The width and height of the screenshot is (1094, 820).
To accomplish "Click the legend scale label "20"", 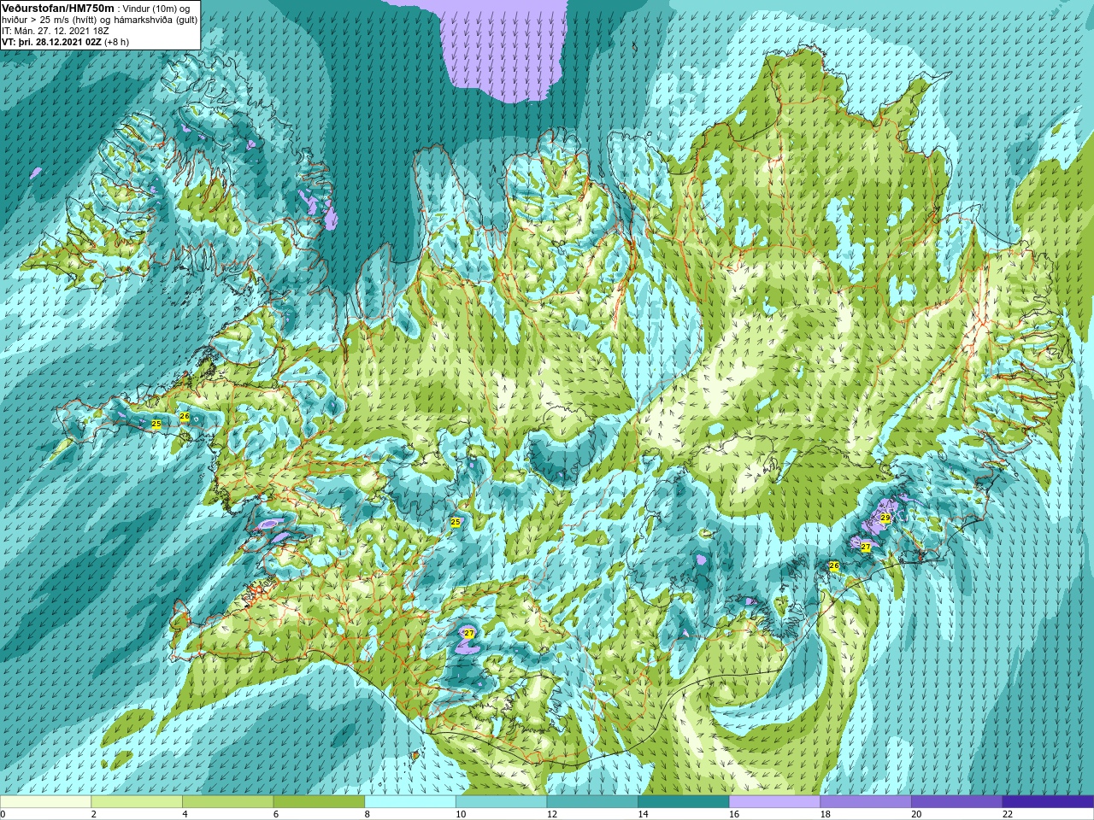I will tap(917, 815).
